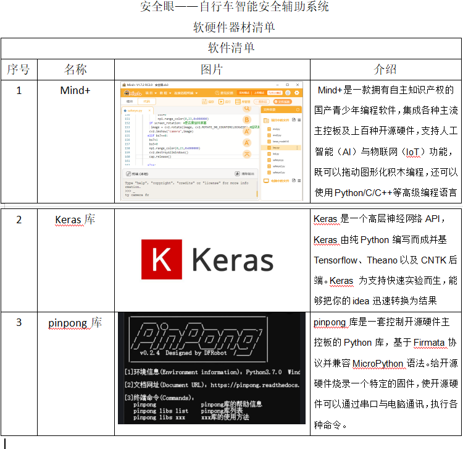This screenshot has height=449, width=463.
Task: Select the Keras logo image
Action: coord(207,259)
